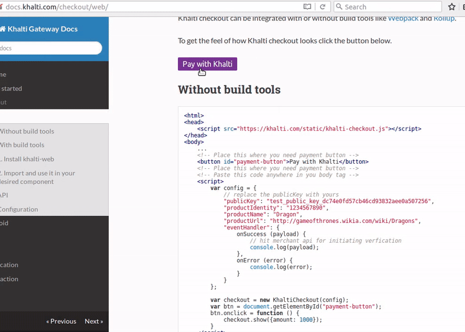Click the btn.onclick = function line
This screenshot has width=465, height=332.
tap(255, 313)
